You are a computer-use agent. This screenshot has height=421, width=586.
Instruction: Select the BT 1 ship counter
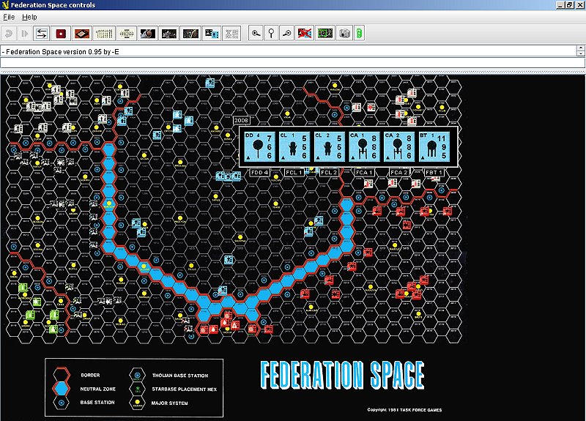pyautogui.click(x=434, y=147)
